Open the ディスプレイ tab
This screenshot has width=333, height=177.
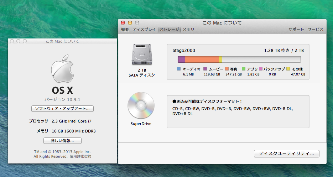[144, 30]
